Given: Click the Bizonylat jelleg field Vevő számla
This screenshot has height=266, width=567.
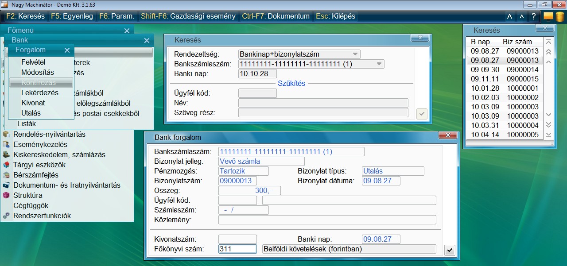Looking at the screenshot, I should point(261,161).
